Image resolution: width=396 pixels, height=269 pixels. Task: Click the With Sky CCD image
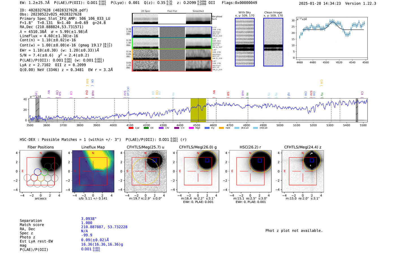[x=245, y=42]
